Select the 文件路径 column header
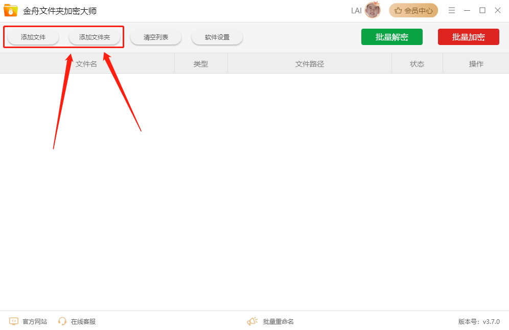 (x=310, y=64)
